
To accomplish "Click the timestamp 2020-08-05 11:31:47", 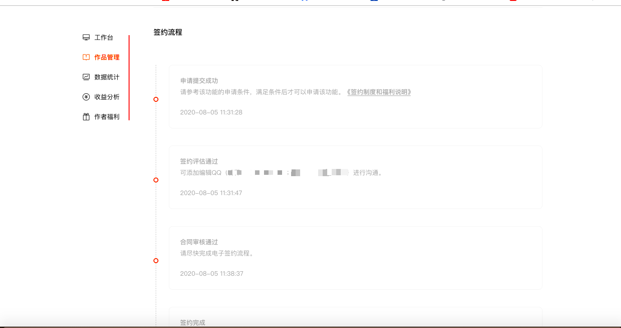I will (211, 193).
